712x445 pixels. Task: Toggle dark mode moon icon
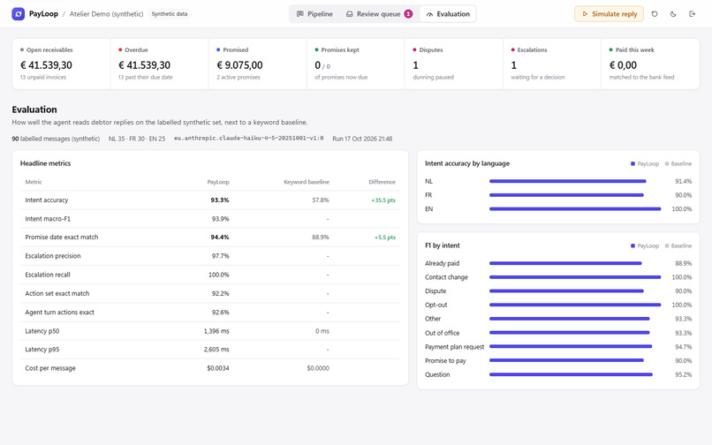coord(673,13)
